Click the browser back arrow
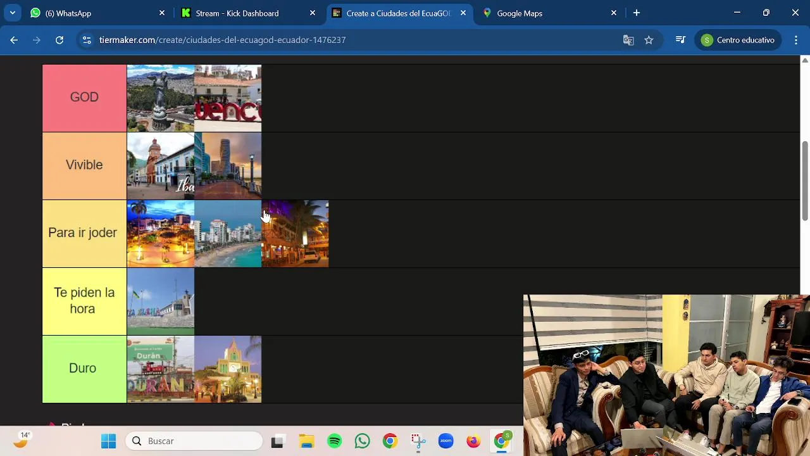The width and height of the screenshot is (810, 456). pos(14,40)
